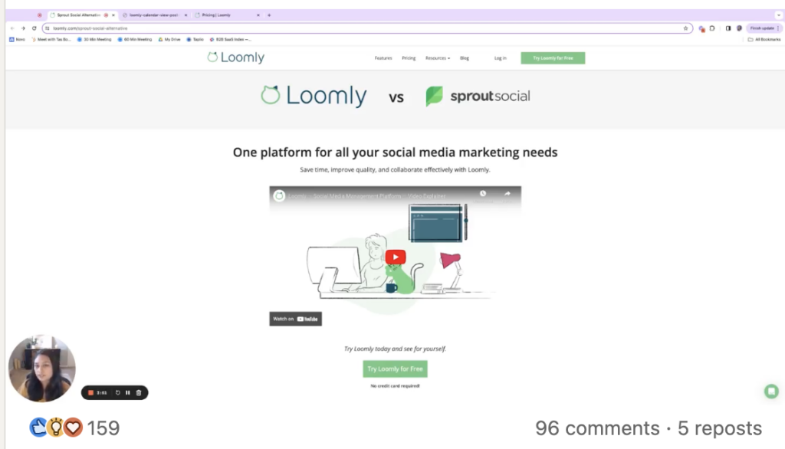Close the Pricing | Loomly tab
Image resolution: width=785 pixels, height=449 pixels.
258,15
